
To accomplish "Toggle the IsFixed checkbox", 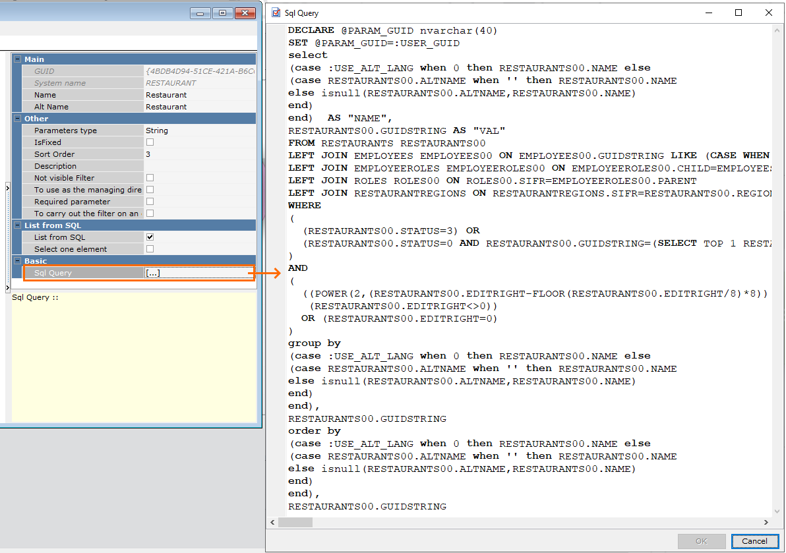I will tap(150, 142).
